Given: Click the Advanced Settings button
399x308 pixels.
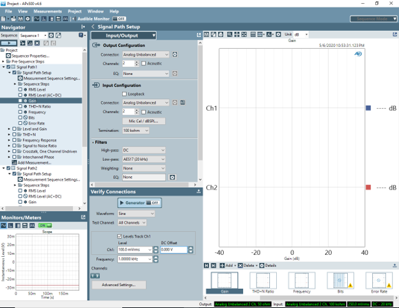Looking at the screenshot, I should click(118, 284).
